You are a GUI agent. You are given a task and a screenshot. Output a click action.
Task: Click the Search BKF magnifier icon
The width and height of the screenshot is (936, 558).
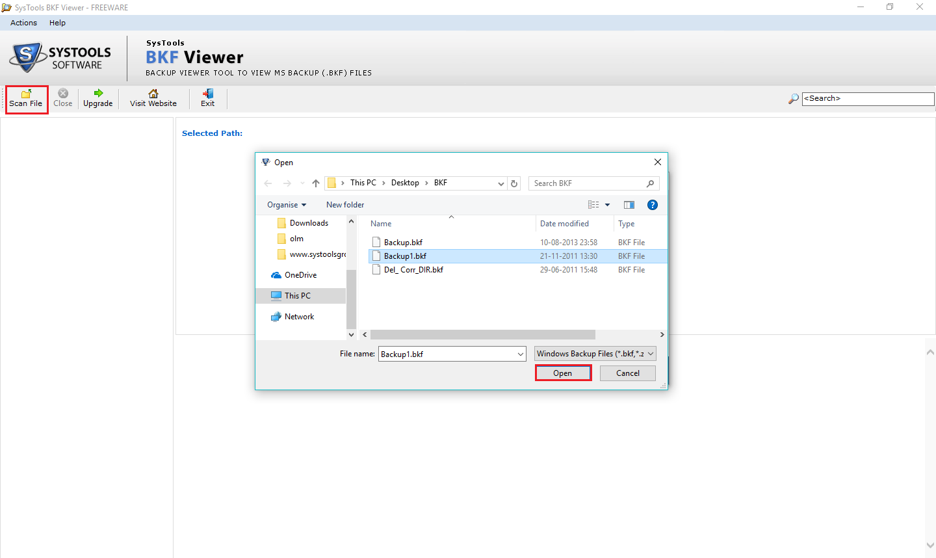click(x=650, y=183)
